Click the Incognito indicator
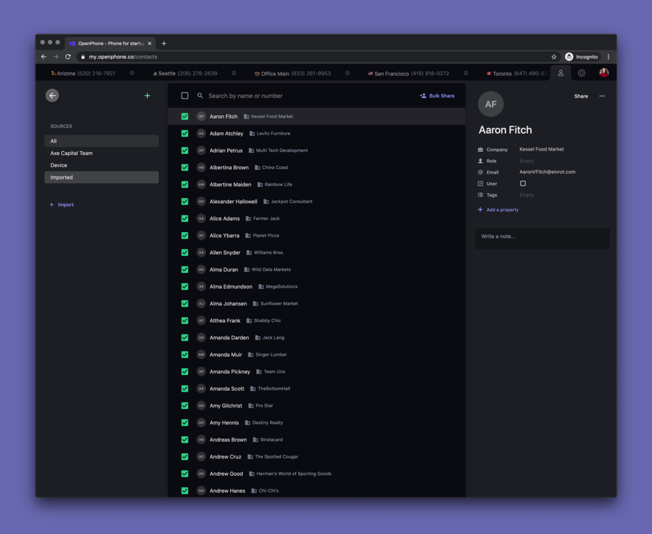 point(582,57)
